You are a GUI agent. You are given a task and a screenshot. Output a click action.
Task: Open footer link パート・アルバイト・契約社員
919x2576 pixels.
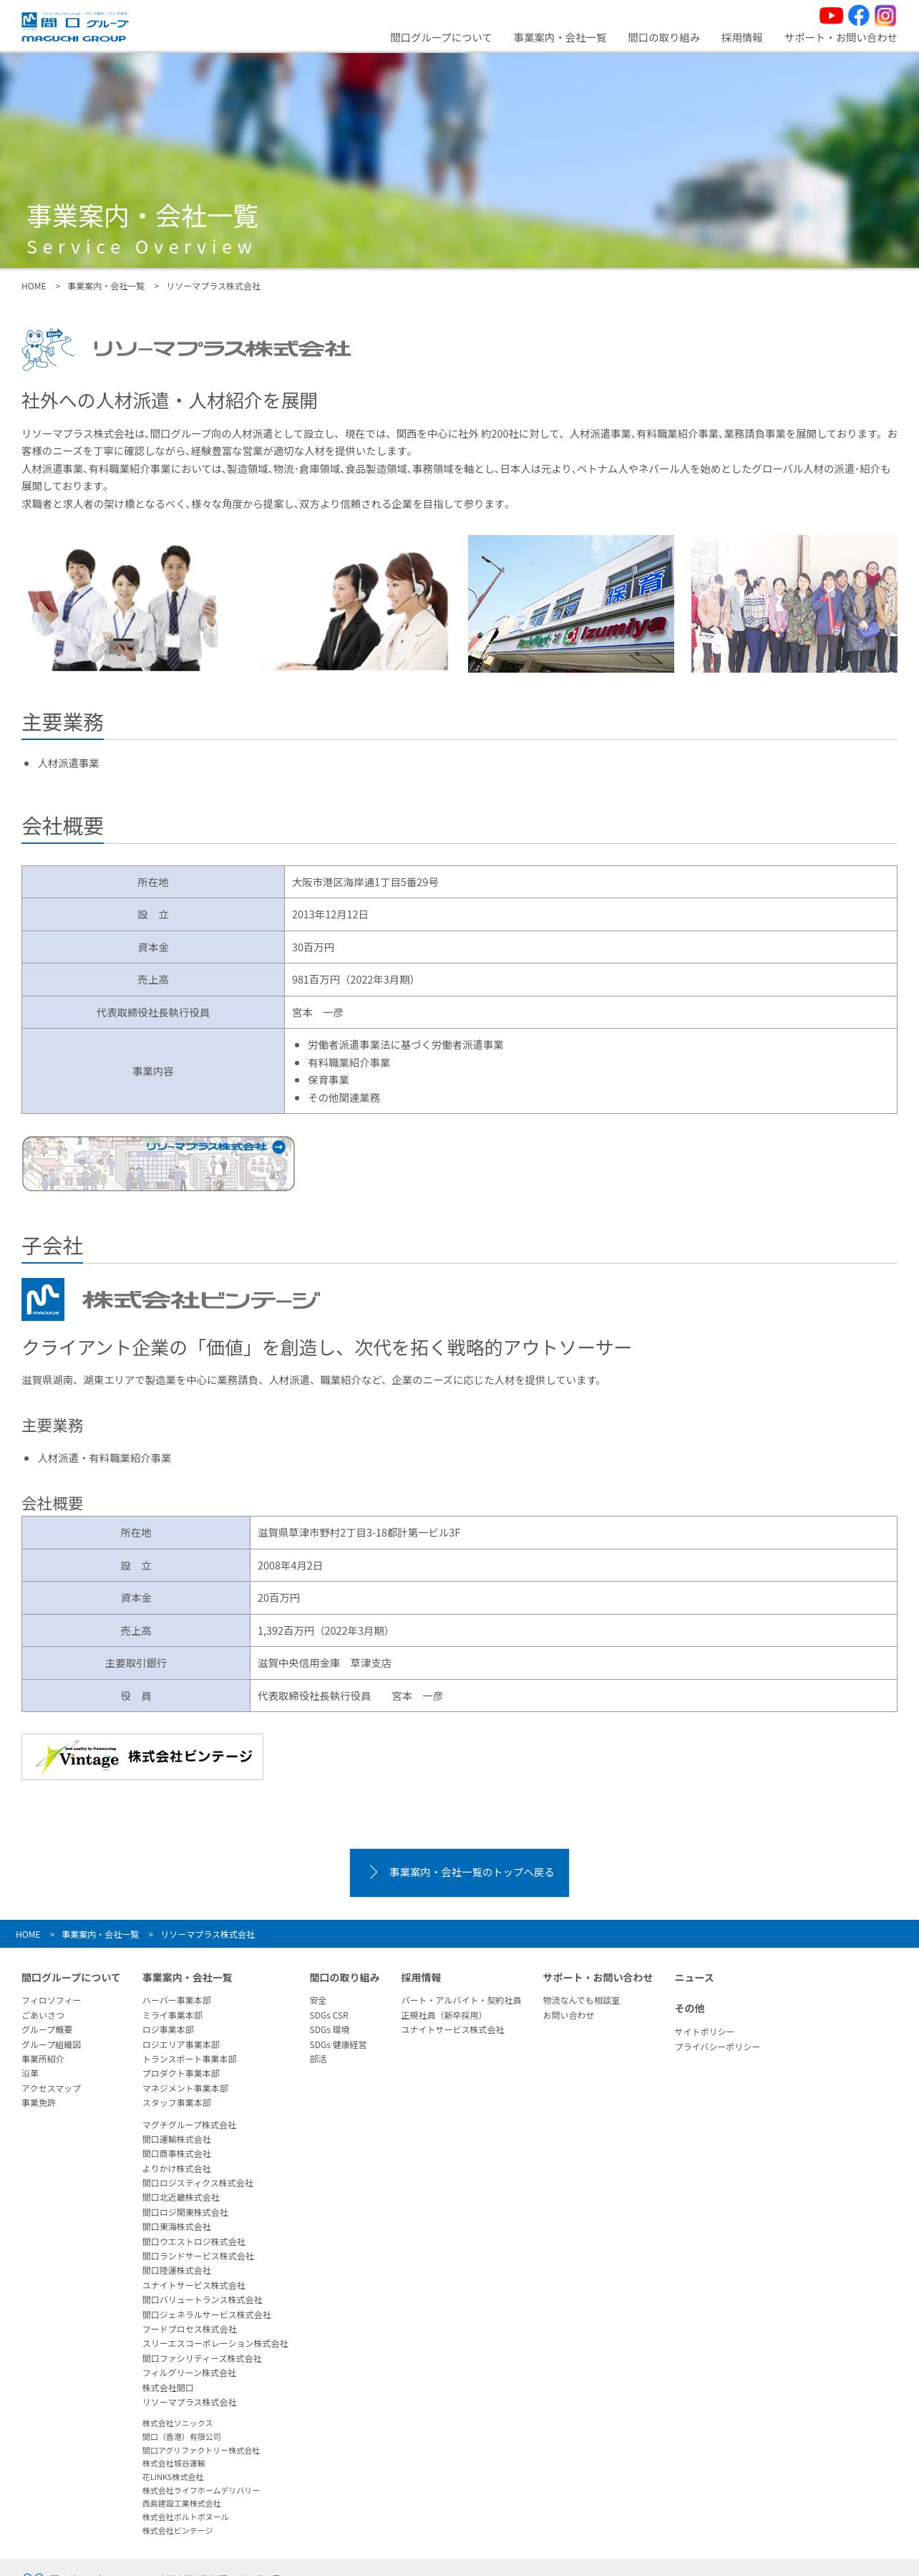coord(460,2000)
